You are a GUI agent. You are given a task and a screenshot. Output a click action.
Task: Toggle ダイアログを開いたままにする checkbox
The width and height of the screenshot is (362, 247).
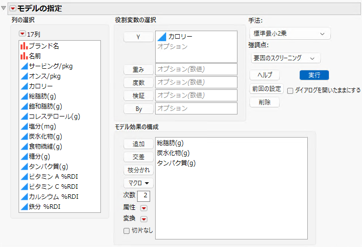[290, 91]
